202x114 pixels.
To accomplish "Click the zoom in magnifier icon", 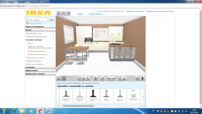I will (84, 78).
